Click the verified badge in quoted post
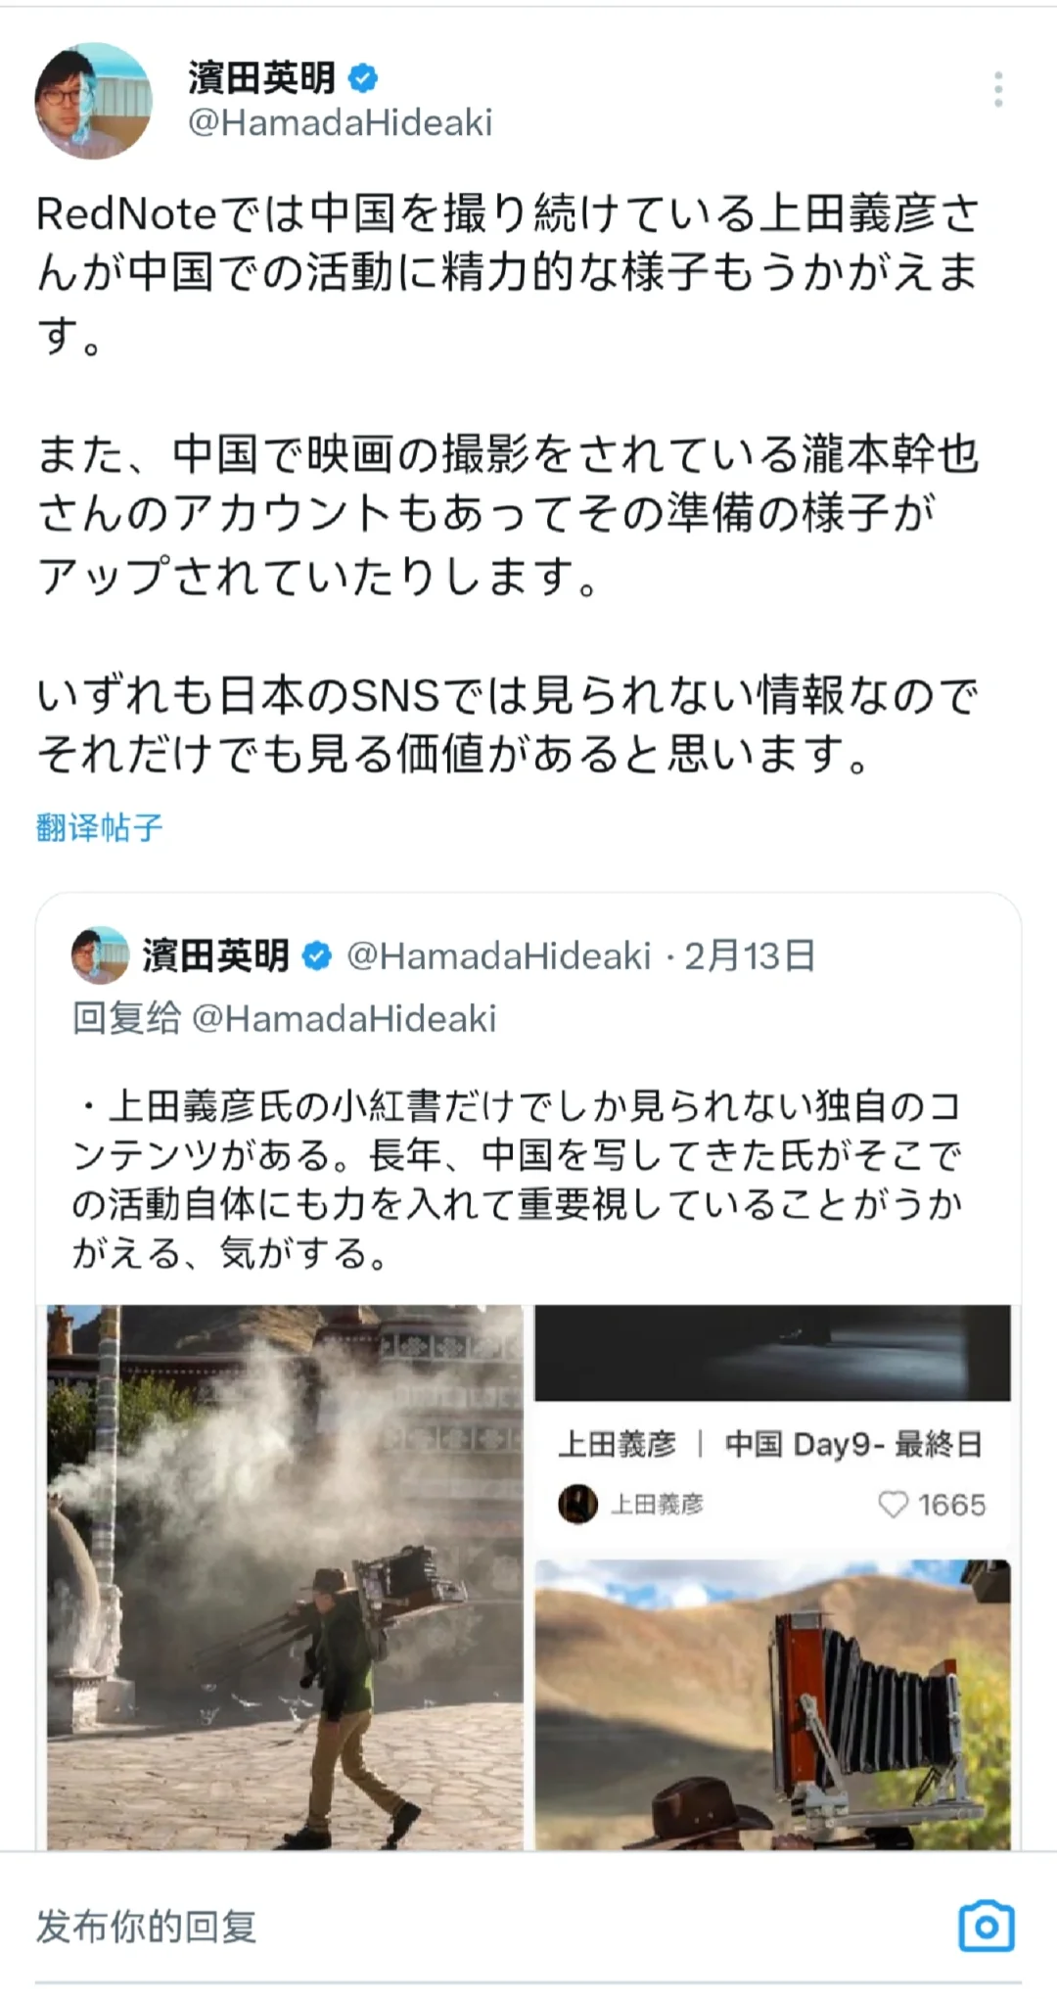 [x=316, y=955]
